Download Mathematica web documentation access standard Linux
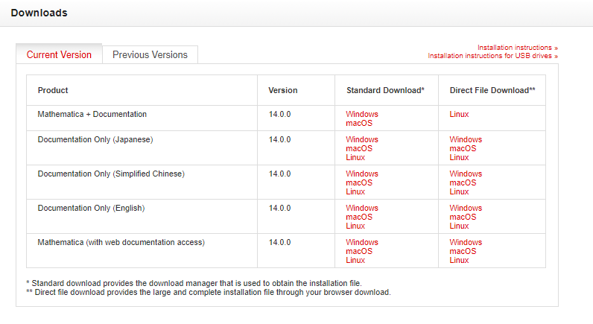The image size is (593, 324). [x=355, y=260]
